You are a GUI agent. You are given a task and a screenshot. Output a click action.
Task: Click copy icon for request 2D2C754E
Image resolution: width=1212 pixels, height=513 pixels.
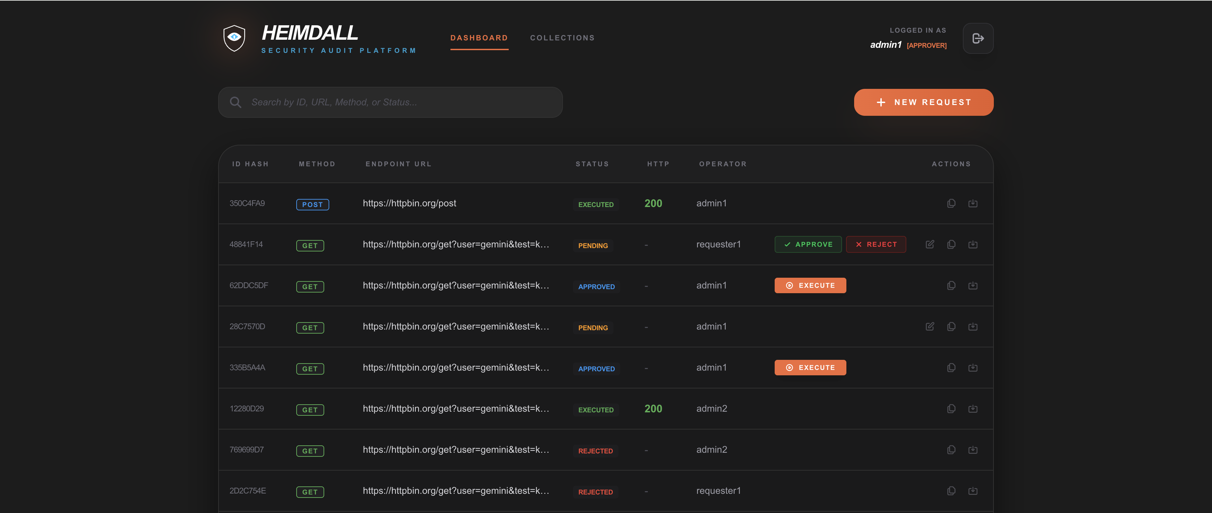[x=951, y=491]
